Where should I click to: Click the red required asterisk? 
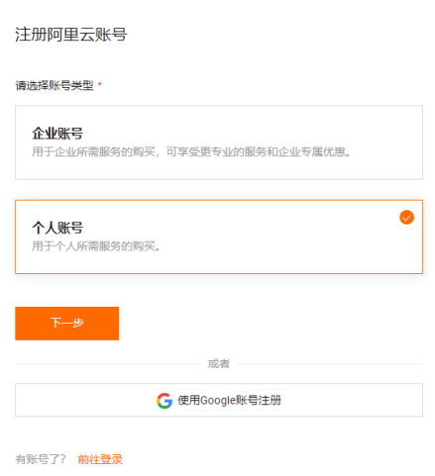100,85
